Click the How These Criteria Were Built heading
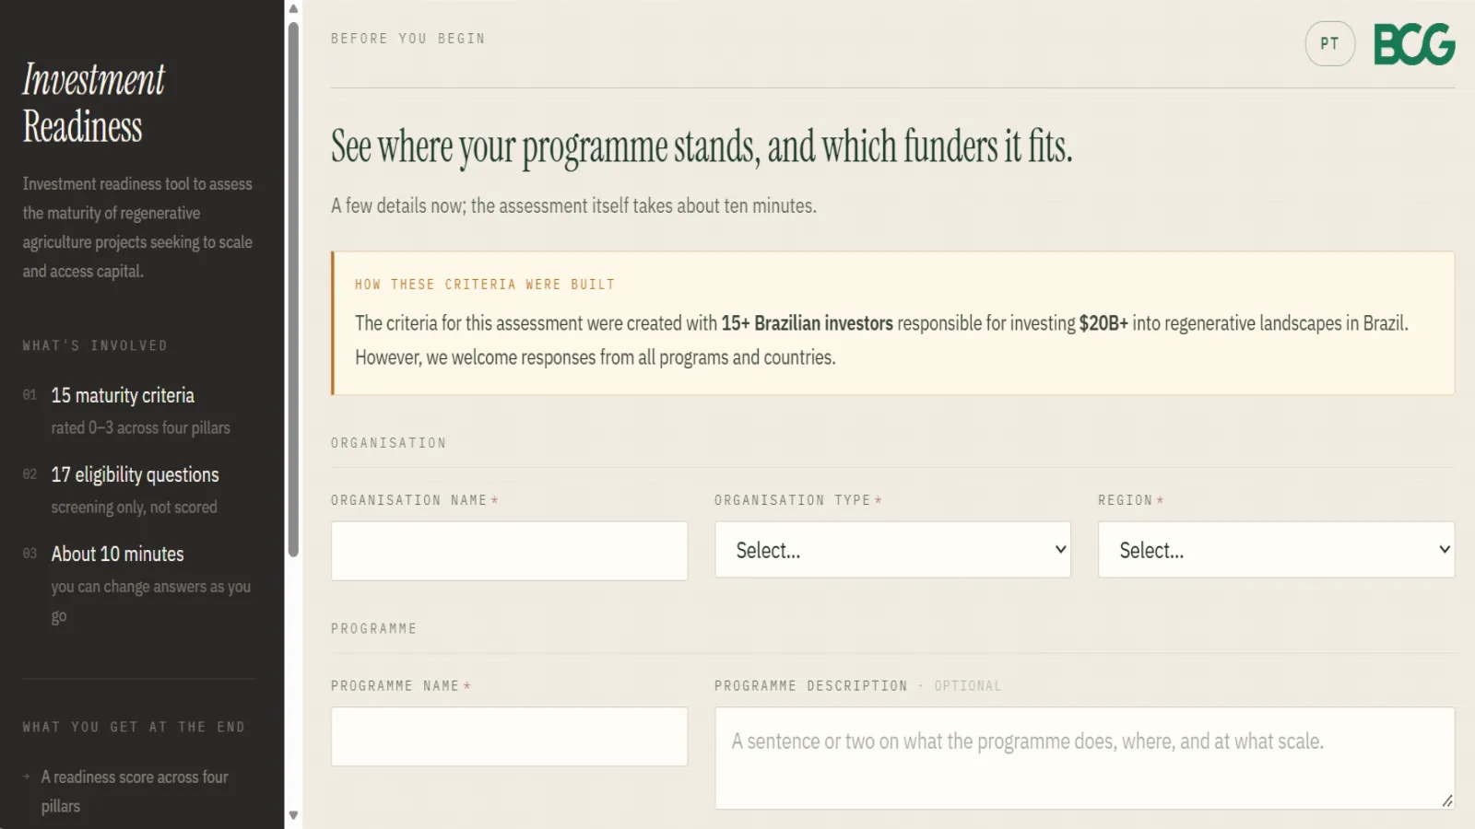This screenshot has height=829, width=1475. click(485, 285)
